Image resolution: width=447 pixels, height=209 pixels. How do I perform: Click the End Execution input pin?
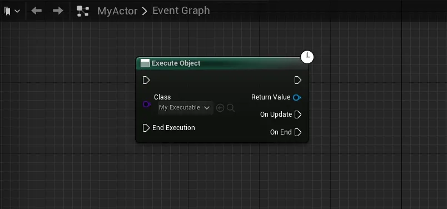tap(146, 128)
